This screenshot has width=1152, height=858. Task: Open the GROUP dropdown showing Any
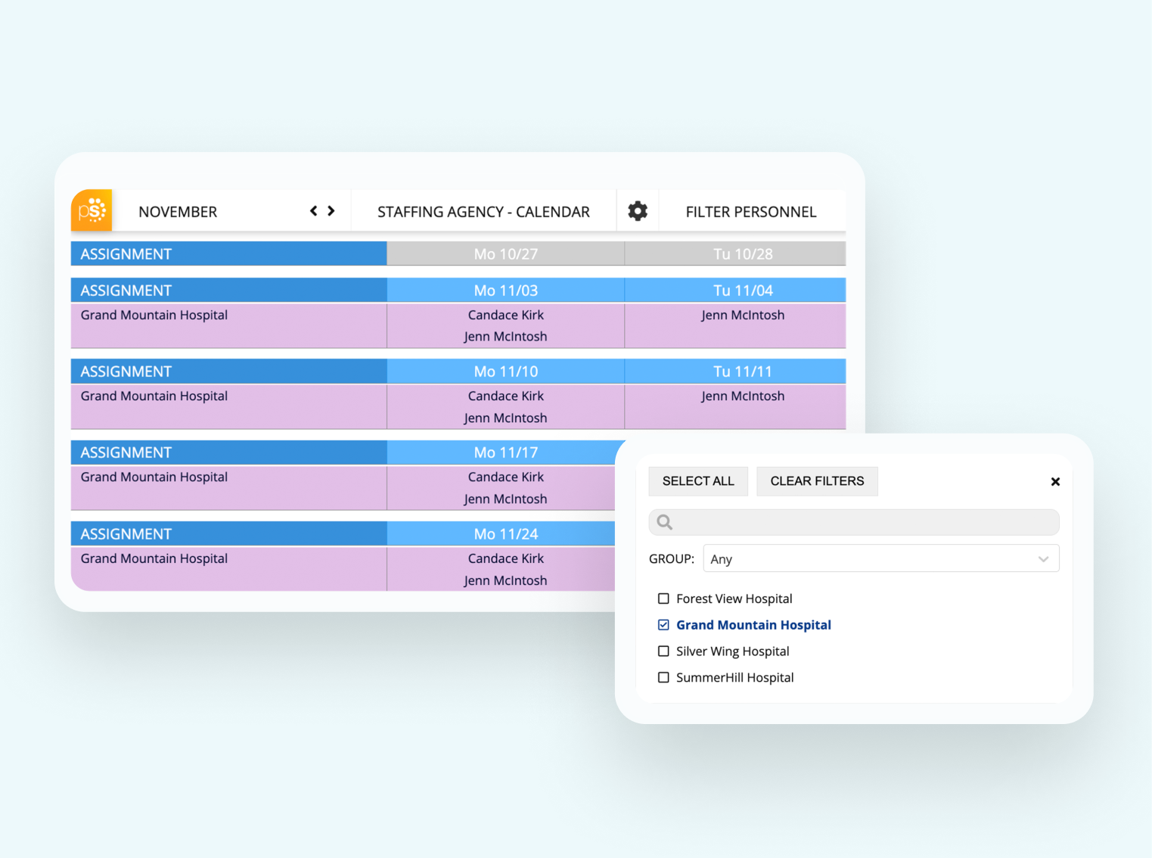pyautogui.click(x=881, y=559)
